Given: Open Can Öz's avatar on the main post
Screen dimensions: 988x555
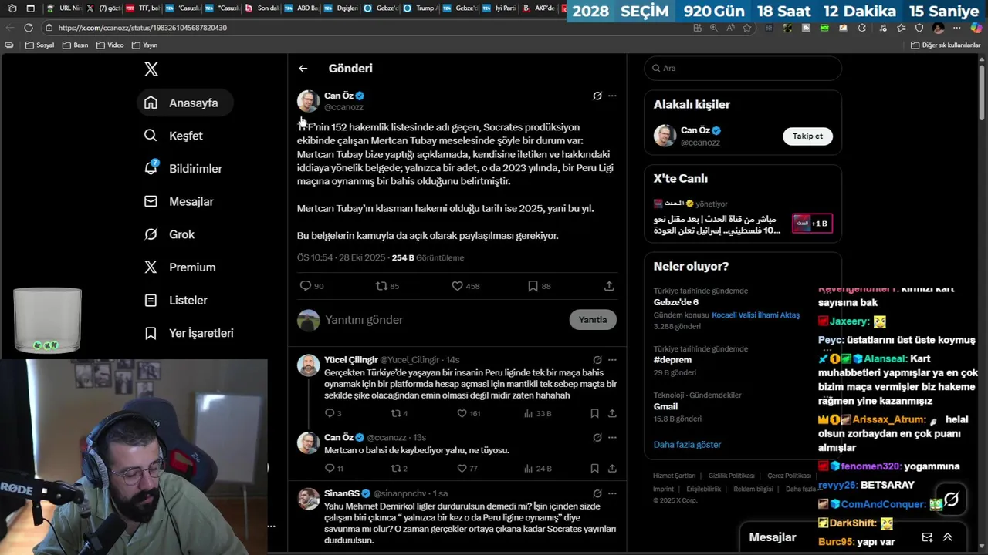Looking at the screenshot, I should (x=308, y=101).
